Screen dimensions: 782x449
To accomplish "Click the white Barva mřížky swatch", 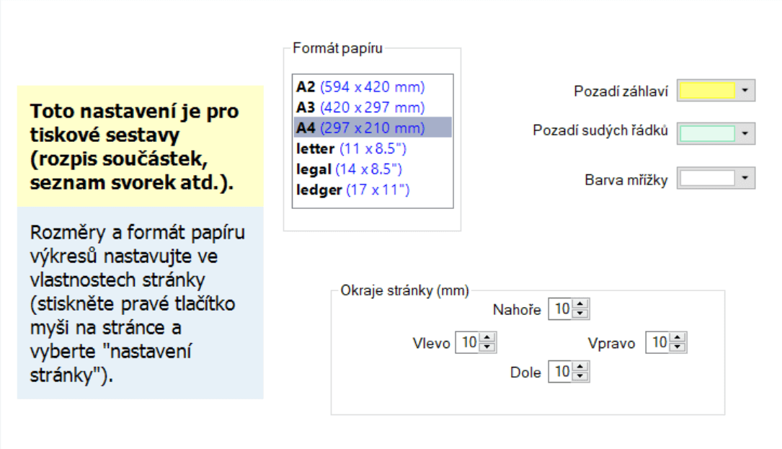I will click(707, 179).
